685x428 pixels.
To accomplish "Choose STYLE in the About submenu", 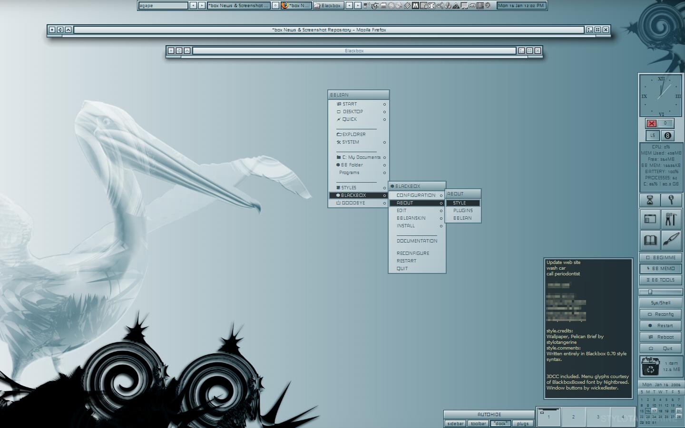I will (x=463, y=203).
